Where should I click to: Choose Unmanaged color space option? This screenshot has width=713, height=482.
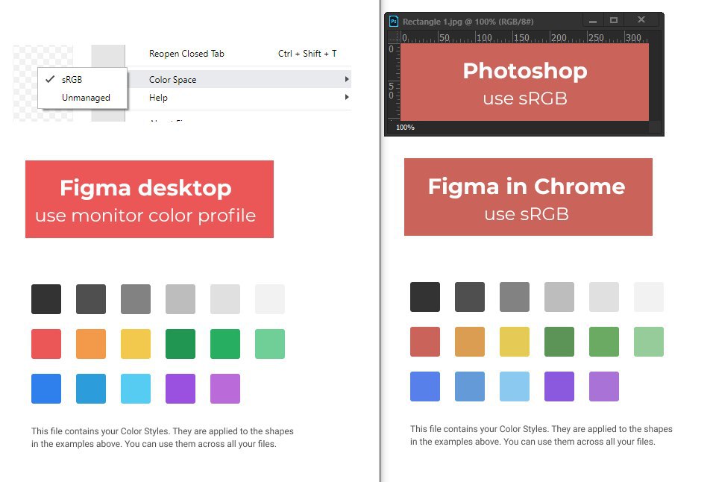tap(82, 98)
